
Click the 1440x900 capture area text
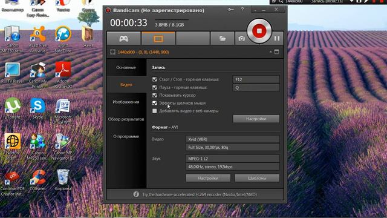click(143, 52)
